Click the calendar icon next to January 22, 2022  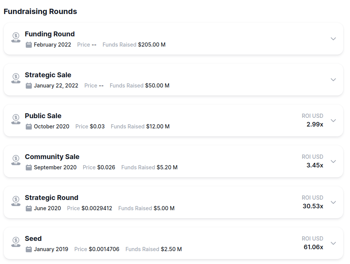[x=29, y=86]
